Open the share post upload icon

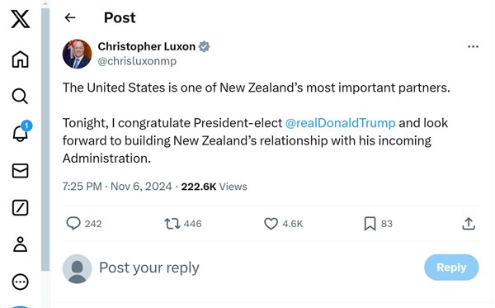[x=469, y=224]
